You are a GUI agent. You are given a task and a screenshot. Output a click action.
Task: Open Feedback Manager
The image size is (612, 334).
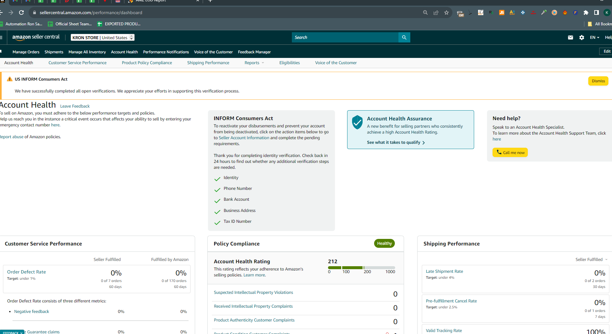pos(254,52)
